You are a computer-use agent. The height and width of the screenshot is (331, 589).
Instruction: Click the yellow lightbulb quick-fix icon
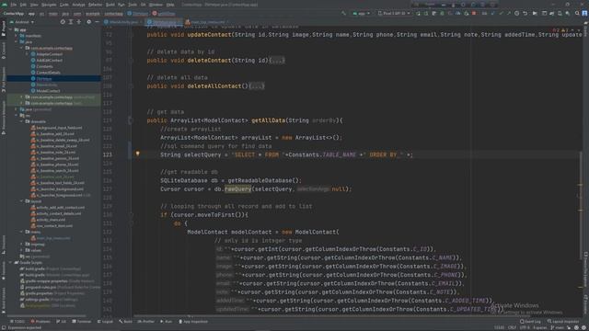tap(137, 154)
